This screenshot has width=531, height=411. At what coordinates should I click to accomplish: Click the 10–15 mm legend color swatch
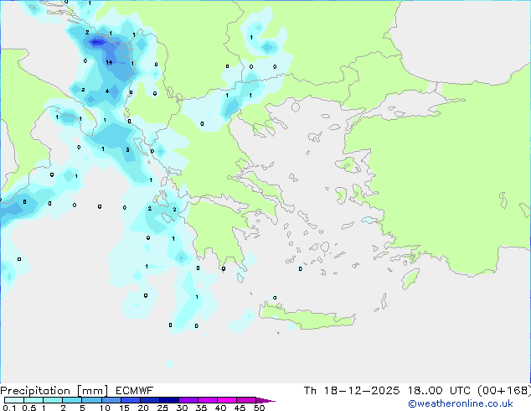pyautogui.click(x=111, y=400)
